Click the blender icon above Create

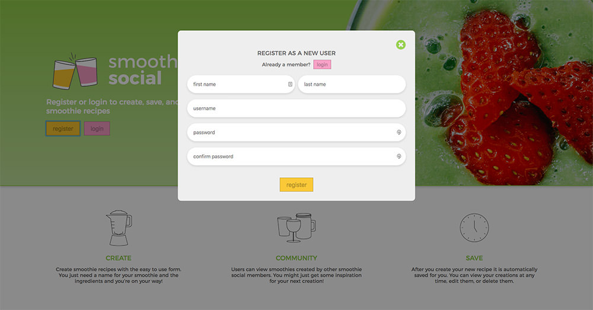pyautogui.click(x=119, y=228)
